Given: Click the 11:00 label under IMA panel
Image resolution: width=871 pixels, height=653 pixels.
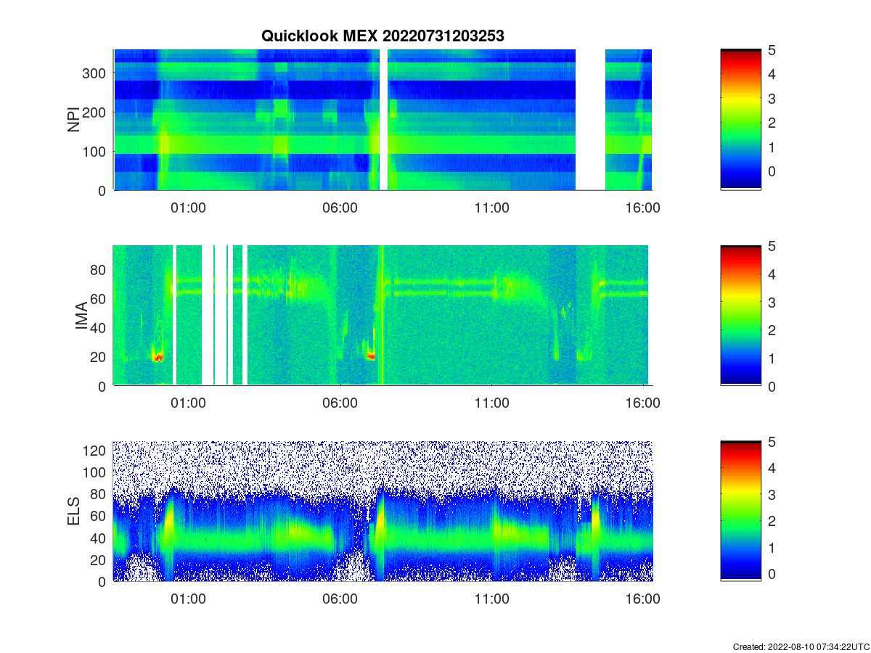Looking at the screenshot, I should click(x=491, y=403).
